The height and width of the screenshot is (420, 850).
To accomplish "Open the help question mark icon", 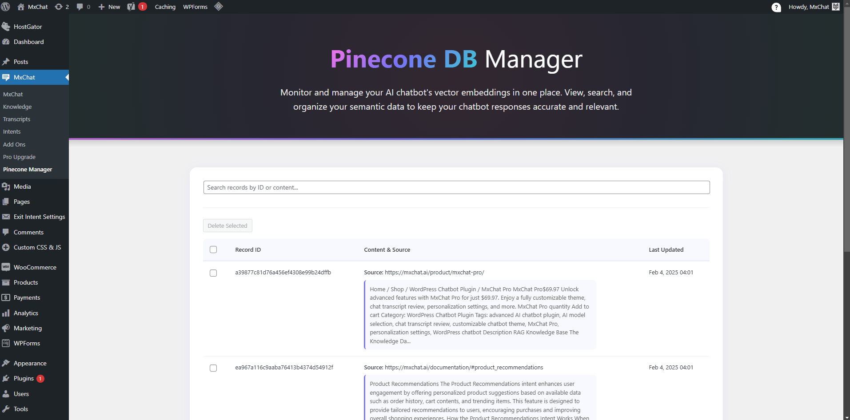I will tap(776, 7).
